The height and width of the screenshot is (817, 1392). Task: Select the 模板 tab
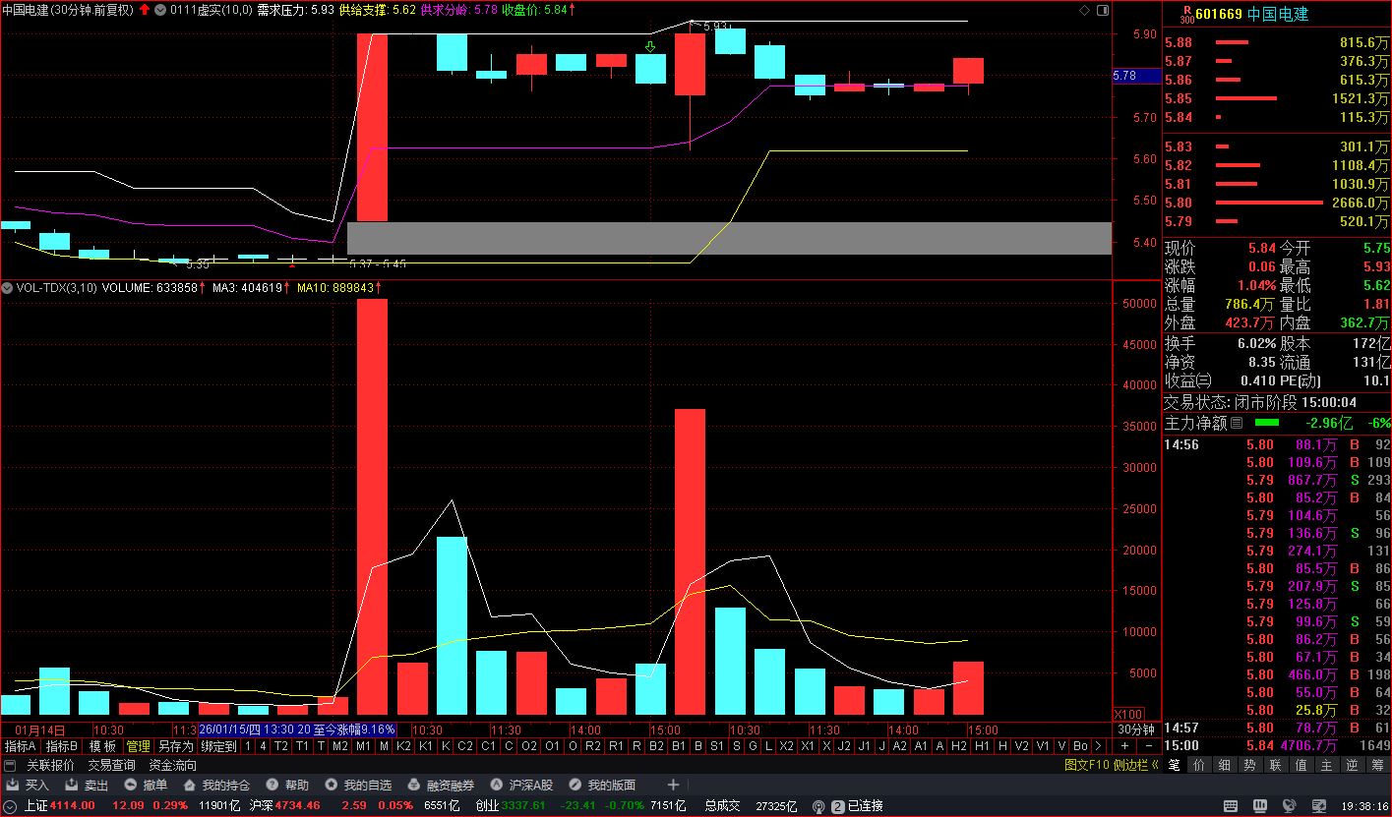click(x=102, y=745)
